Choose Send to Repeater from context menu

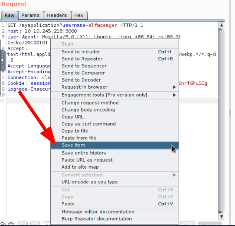[x=82, y=59]
